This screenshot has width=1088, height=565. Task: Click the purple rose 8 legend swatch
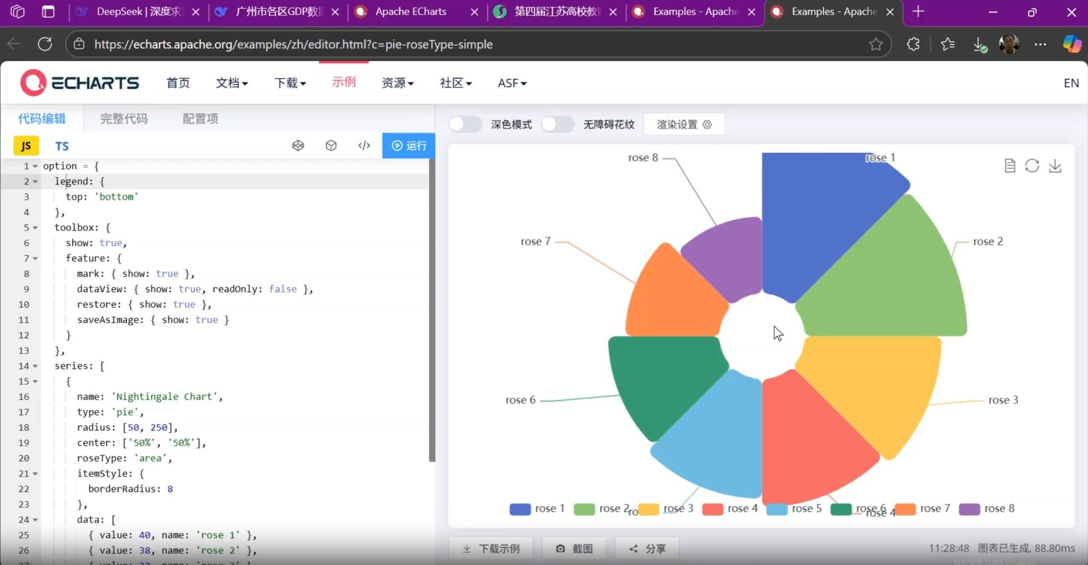click(x=969, y=509)
